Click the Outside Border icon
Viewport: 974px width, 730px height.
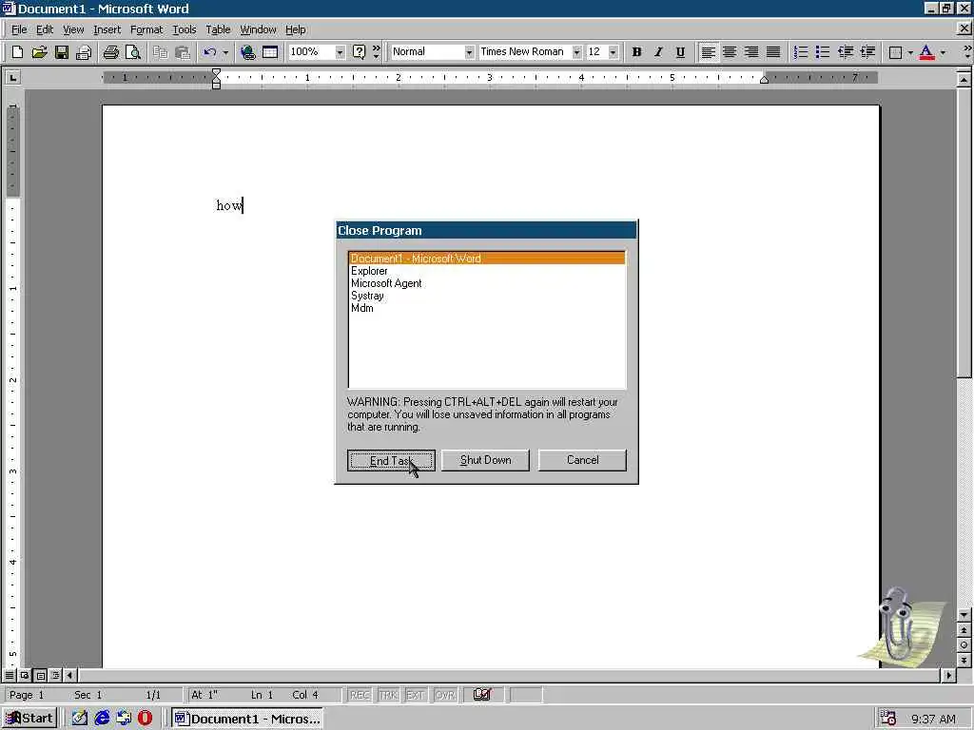coord(895,52)
